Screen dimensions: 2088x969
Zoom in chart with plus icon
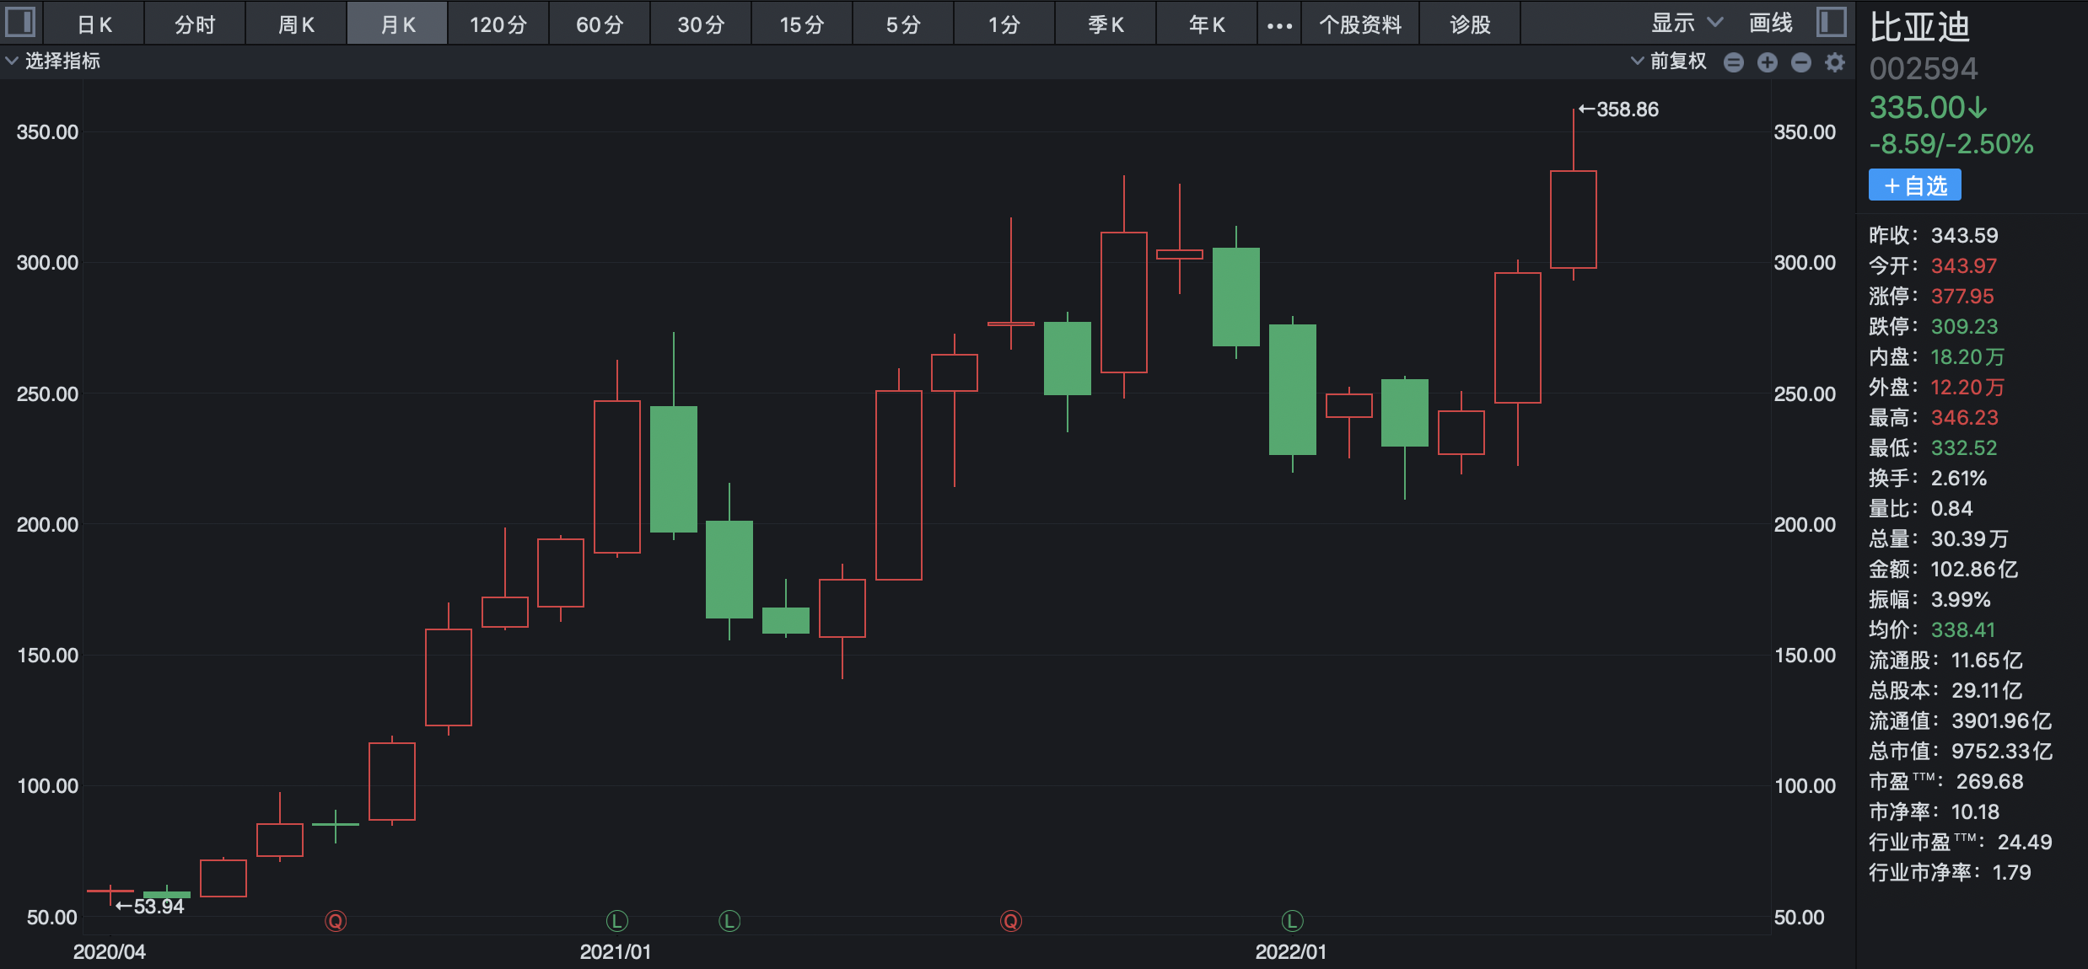(1768, 62)
